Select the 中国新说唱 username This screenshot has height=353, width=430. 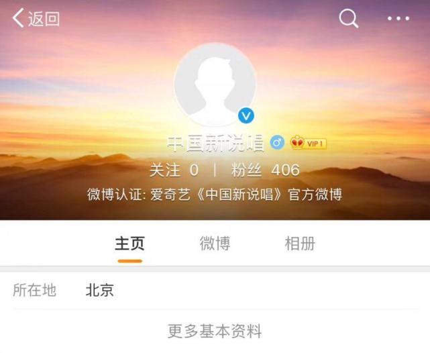pyautogui.click(x=215, y=143)
